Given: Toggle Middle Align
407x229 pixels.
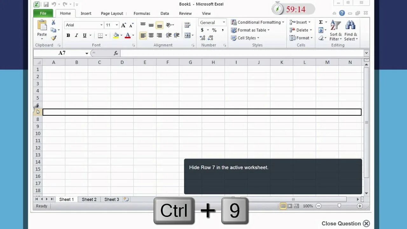Looking at the screenshot, I should [151, 25].
